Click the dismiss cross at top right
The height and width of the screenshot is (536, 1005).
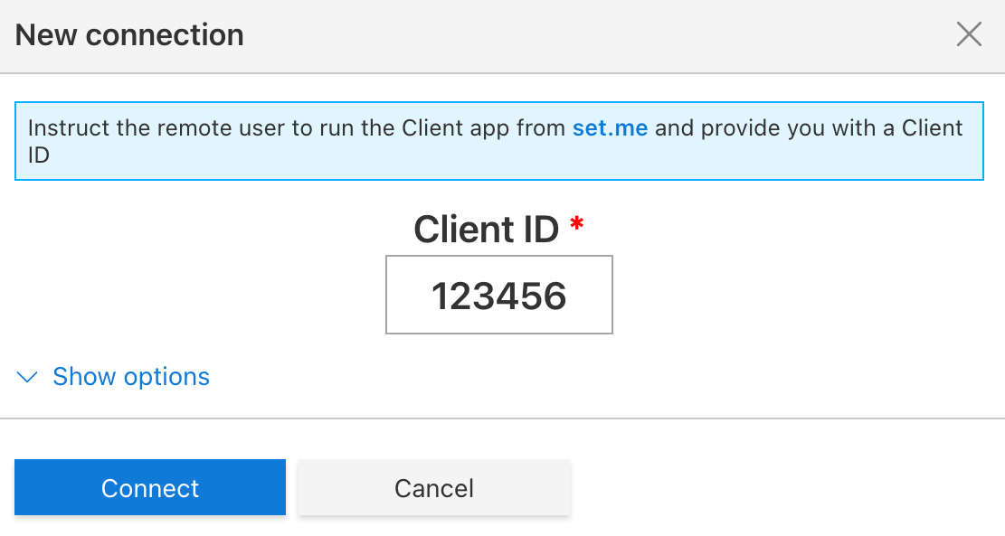click(x=969, y=34)
